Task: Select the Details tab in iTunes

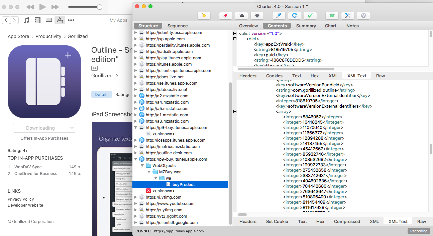Action: coord(101,94)
